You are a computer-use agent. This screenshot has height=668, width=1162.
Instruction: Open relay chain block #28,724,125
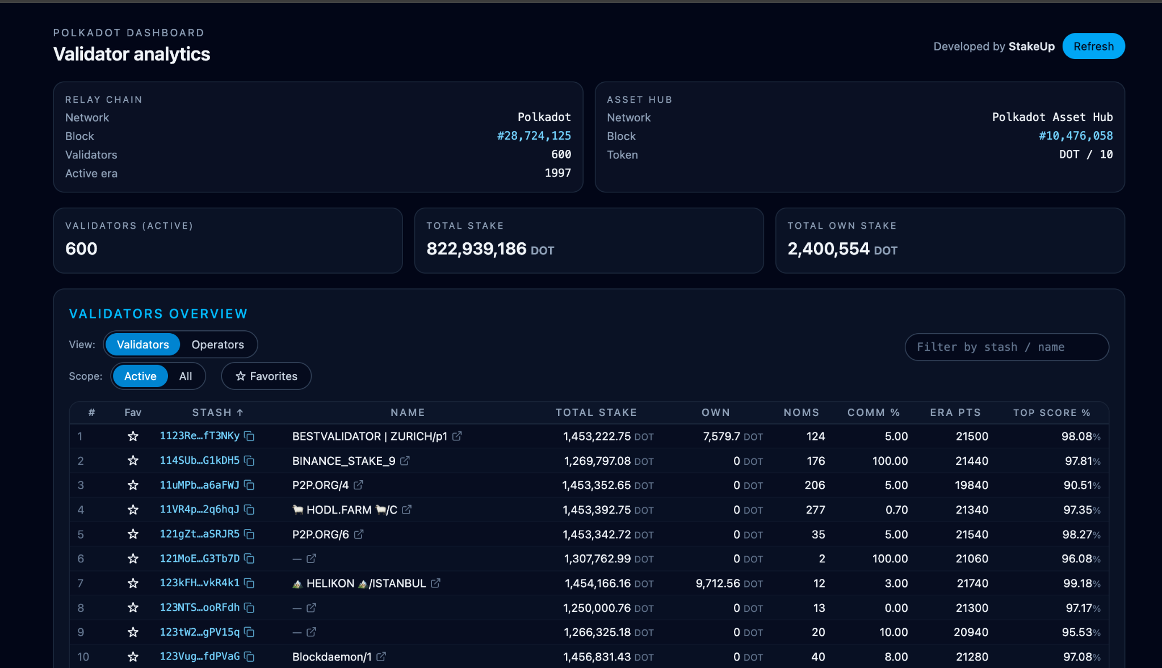534,136
